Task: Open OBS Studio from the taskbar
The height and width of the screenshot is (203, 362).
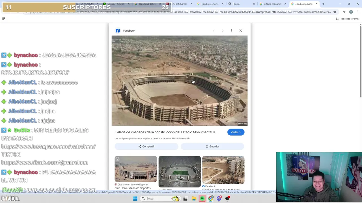Action: (227, 198)
